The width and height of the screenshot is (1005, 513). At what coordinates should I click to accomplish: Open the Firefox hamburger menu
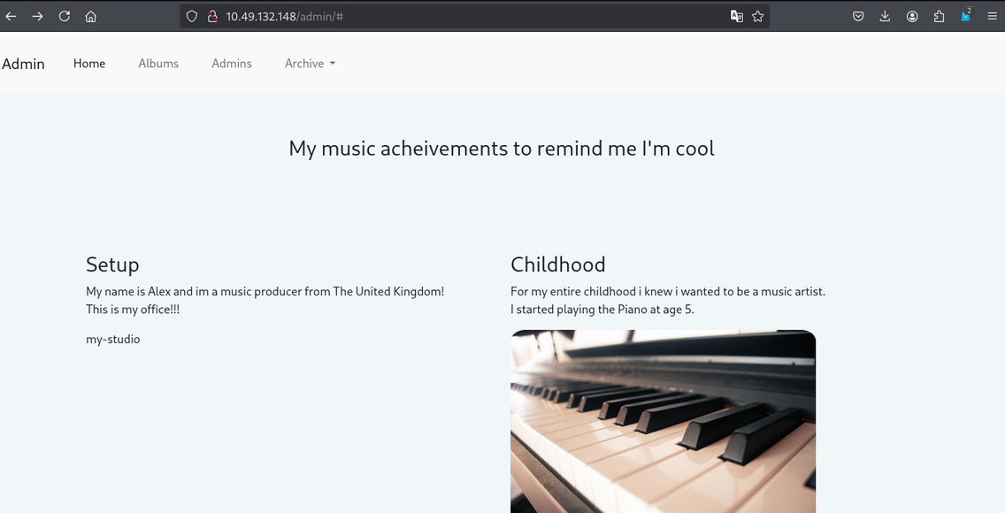point(992,16)
